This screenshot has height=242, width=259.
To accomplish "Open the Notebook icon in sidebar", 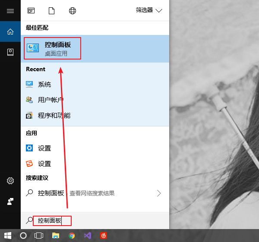I will tap(10, 52).
